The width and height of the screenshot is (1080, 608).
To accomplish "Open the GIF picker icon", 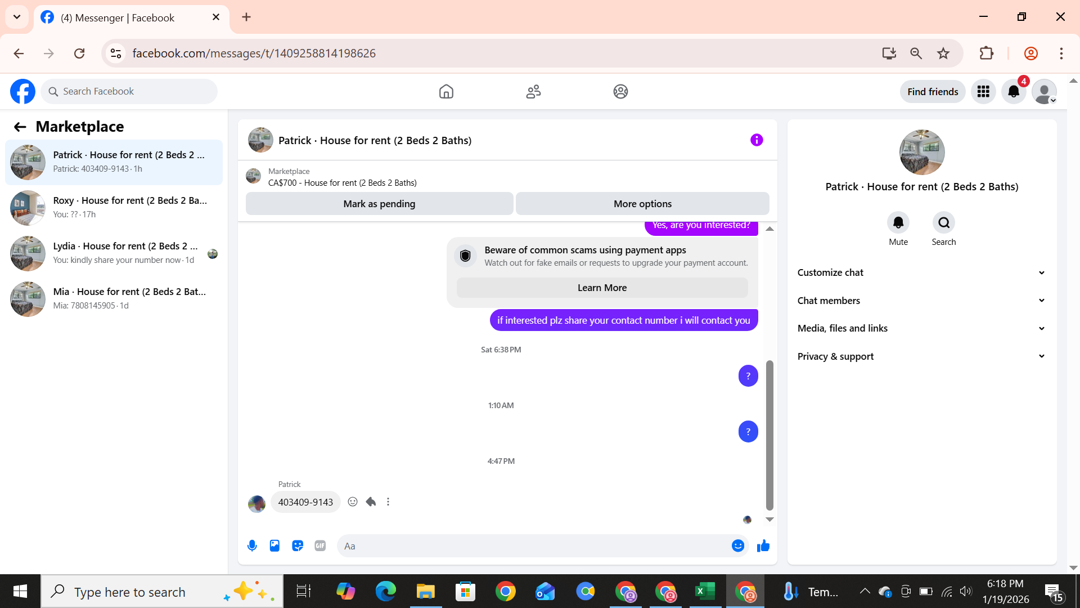I will (x=320, y=546).
